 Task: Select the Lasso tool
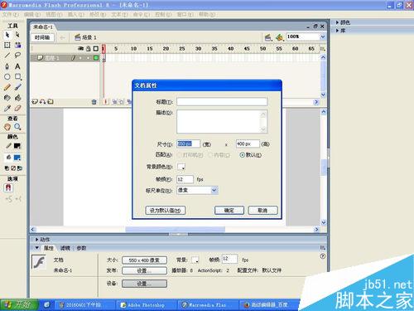tap(17, 56)
